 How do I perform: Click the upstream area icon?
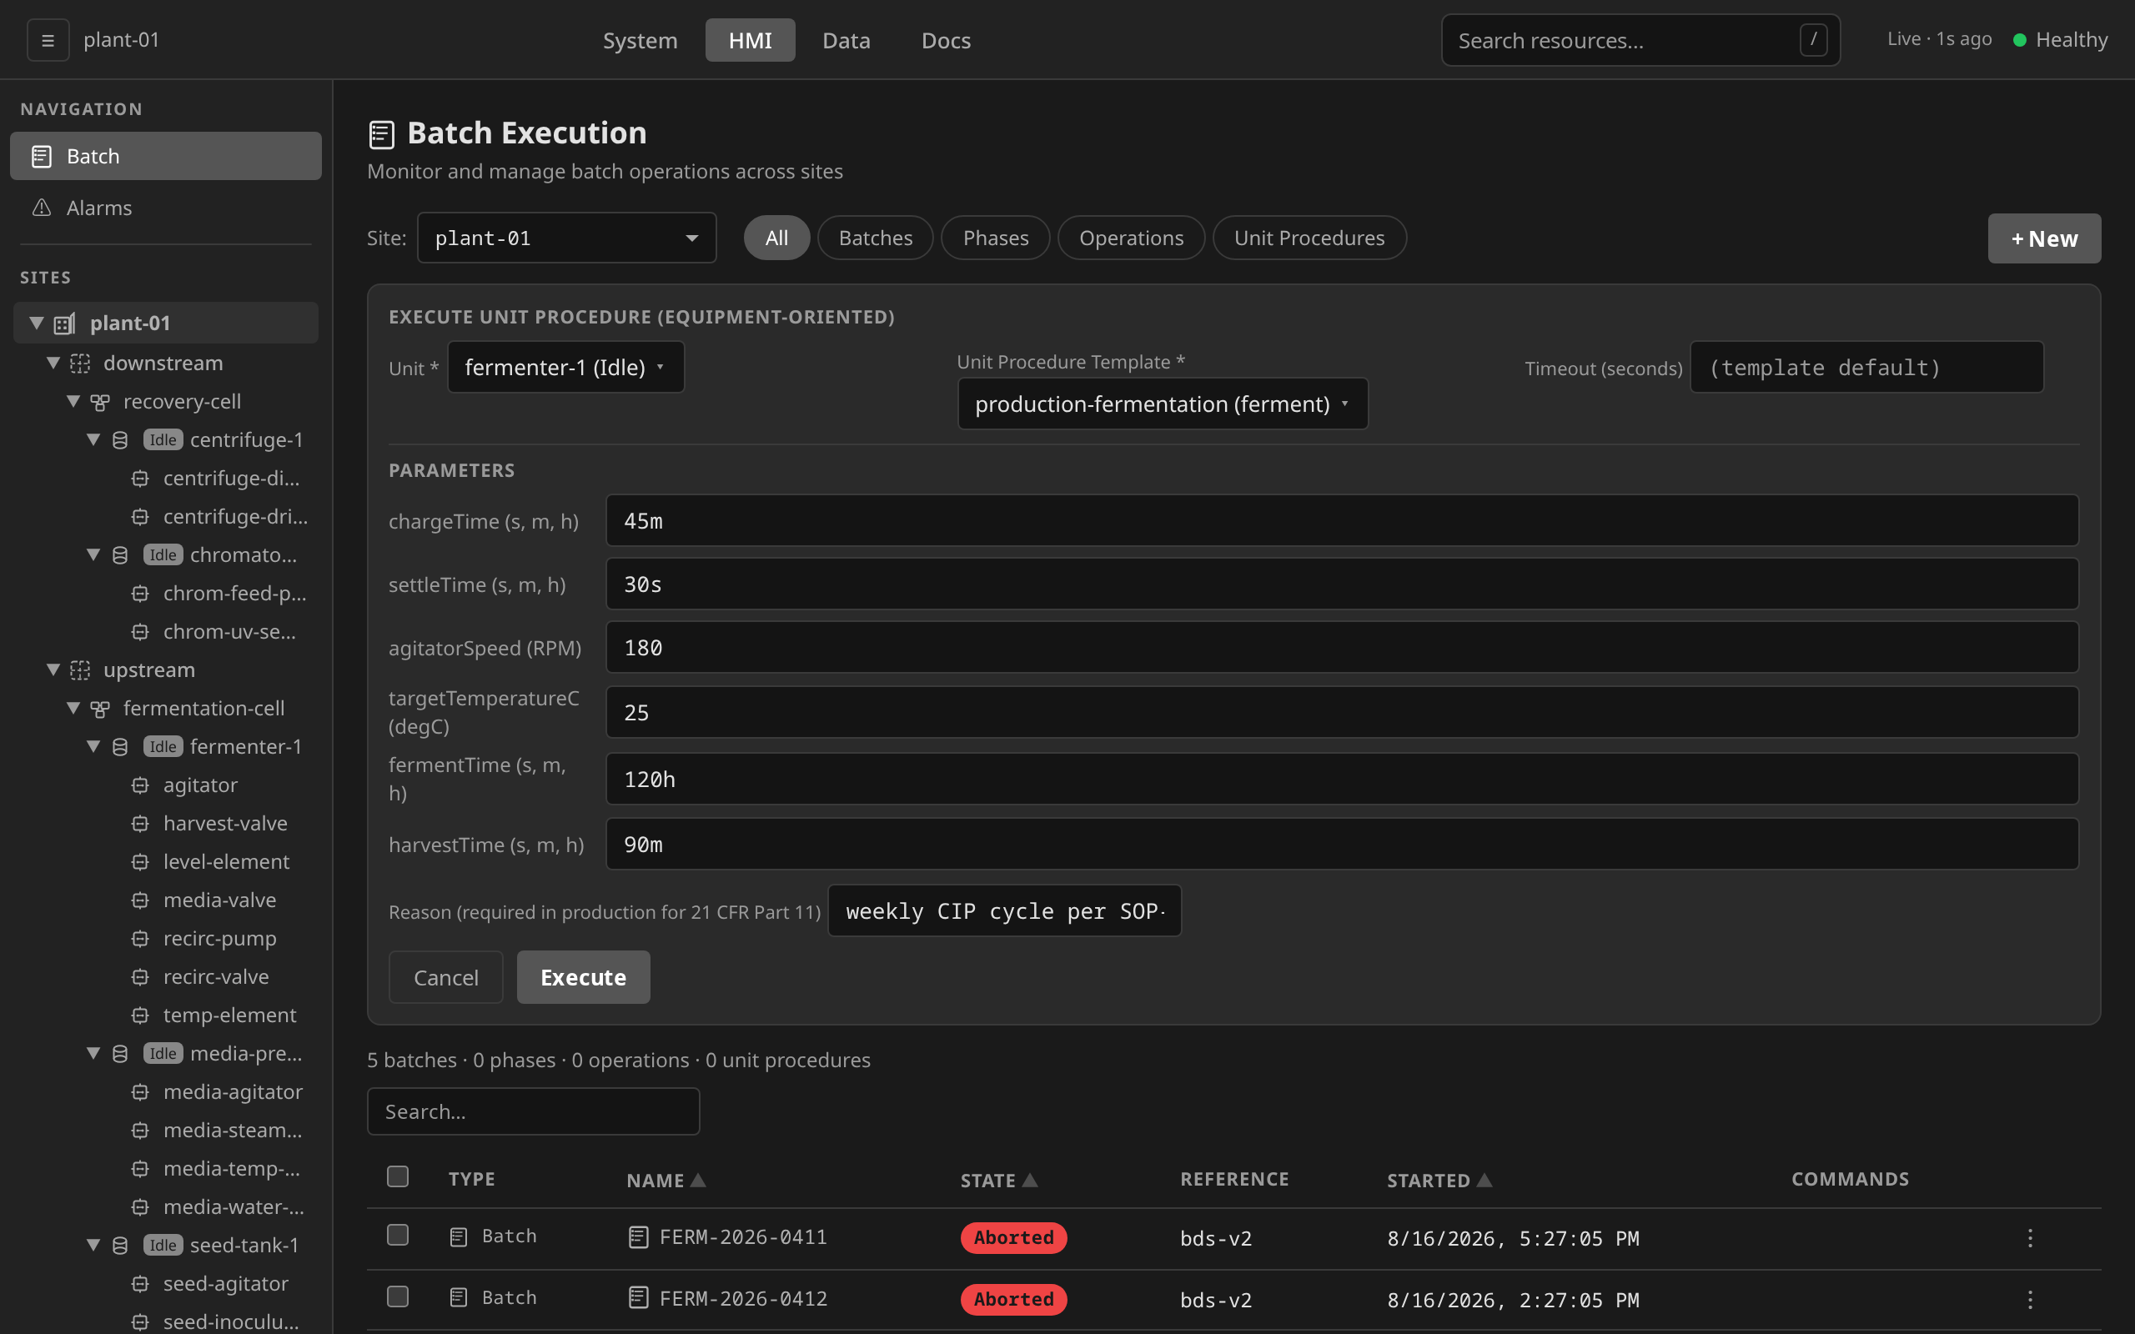pyautogui.click(x=80, y=670)
